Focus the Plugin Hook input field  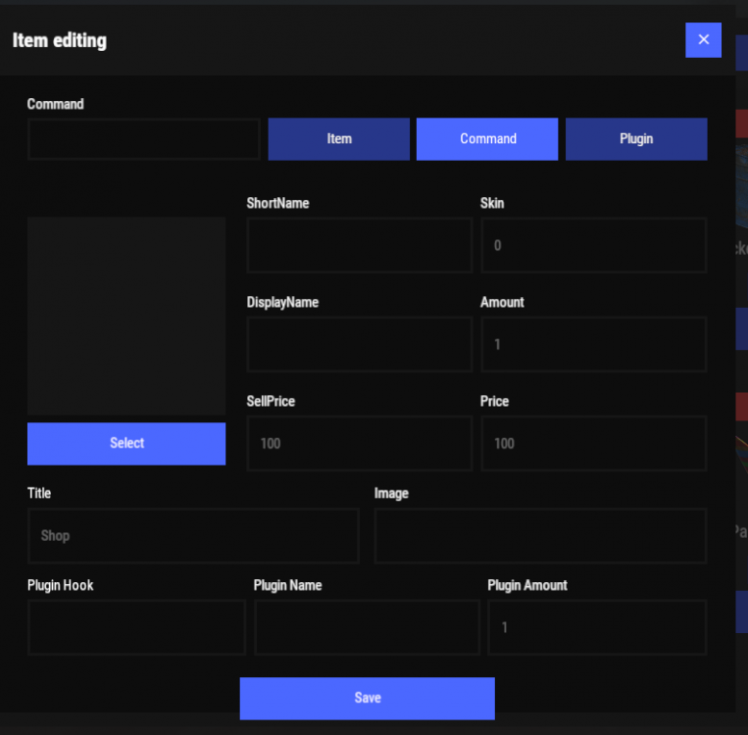(136, 627)
